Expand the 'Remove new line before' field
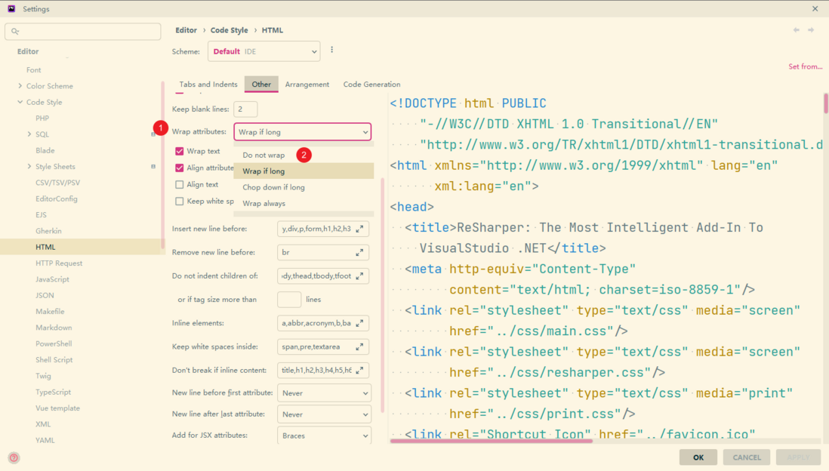 359,253
